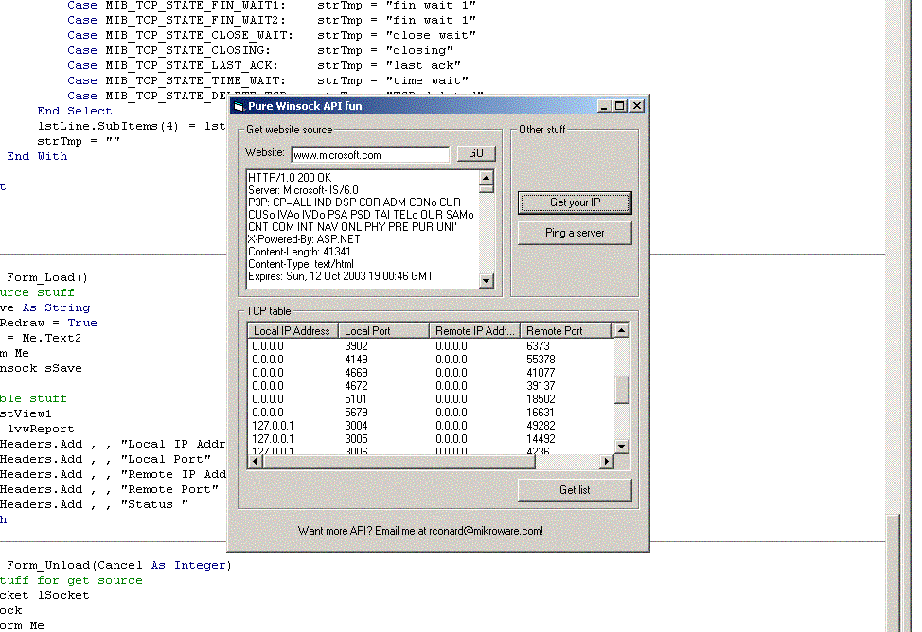Click the up arrow of website source scrollbar

486,178
